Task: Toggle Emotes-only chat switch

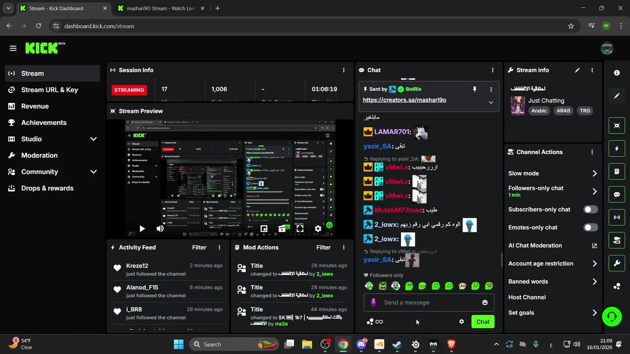Action: click(591, 227)
